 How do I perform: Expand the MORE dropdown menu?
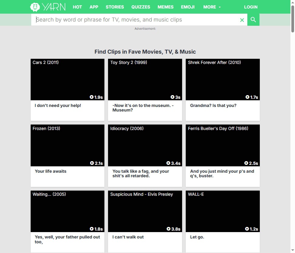point(212,7)
